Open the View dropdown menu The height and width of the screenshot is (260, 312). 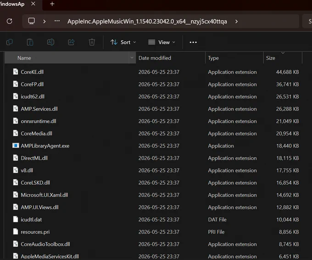[x=162, y=42]
